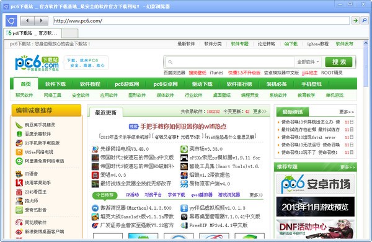Open the pc6 安卓市场 banner
Viewport: 372px width, 242px height.
[316, 184]
